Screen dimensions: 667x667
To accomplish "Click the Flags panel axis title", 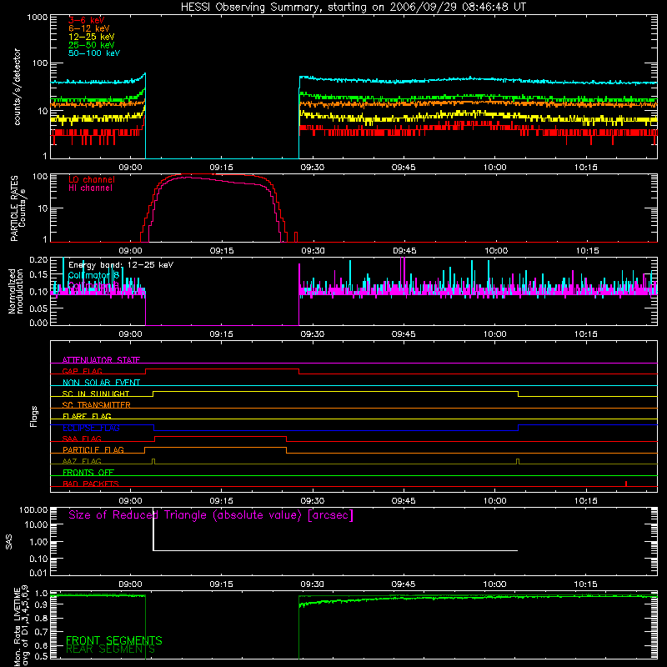I will (x=34, y=416).
